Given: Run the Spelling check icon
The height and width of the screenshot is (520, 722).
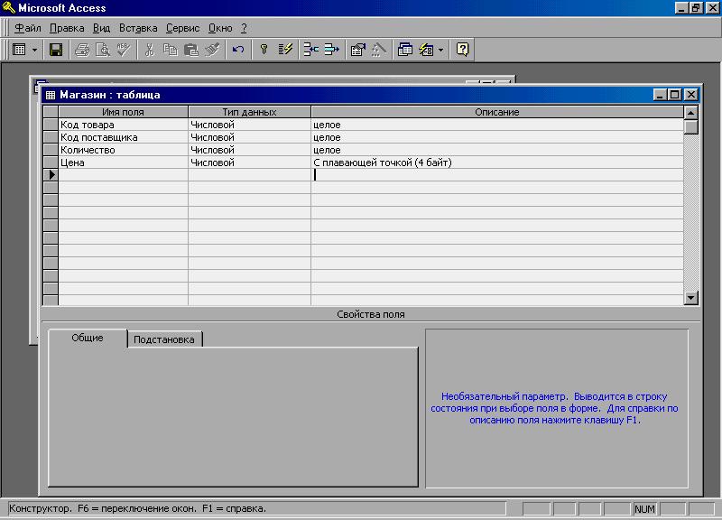Looking at the screenshot, I should (x=124, y=50).
